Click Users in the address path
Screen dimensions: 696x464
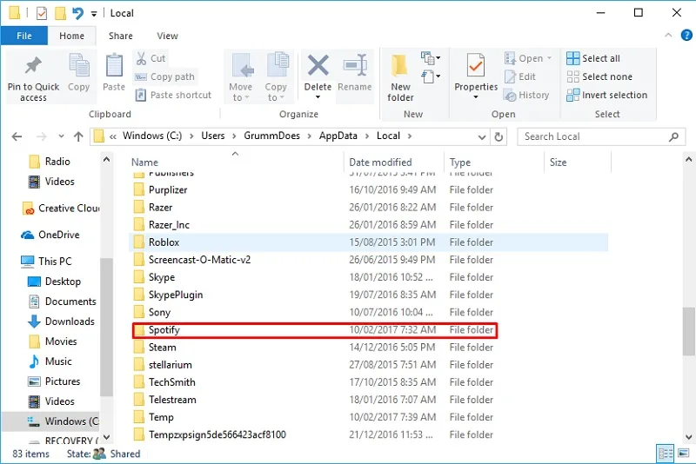(213, 136)
